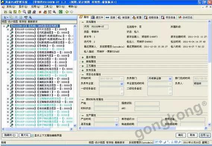
Task: Click the green back arrow toolbar icon
Action: tap(67, 12)
